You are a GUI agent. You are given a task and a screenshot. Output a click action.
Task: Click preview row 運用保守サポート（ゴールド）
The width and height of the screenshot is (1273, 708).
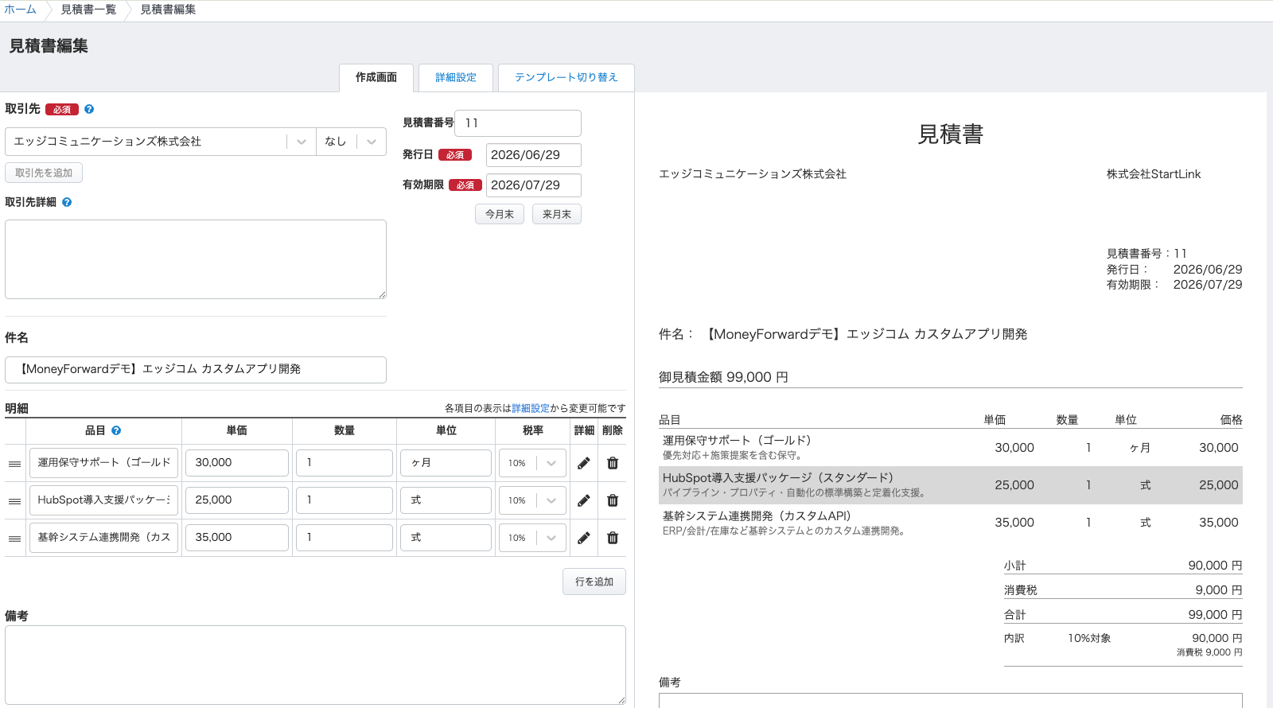pos(951,448)
